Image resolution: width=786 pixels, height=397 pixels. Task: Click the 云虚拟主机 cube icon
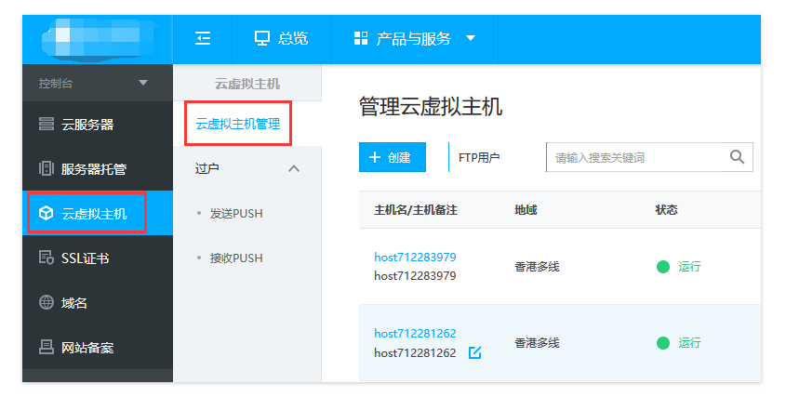pos(46,213)
